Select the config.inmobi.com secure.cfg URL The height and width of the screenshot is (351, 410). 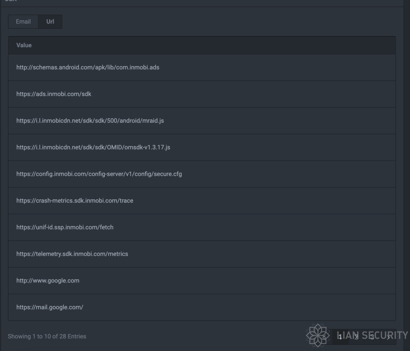tap(202, 174)
